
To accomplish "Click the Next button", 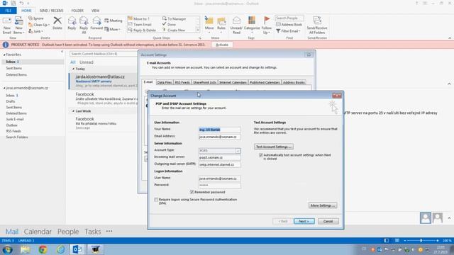I will point(304,221).
